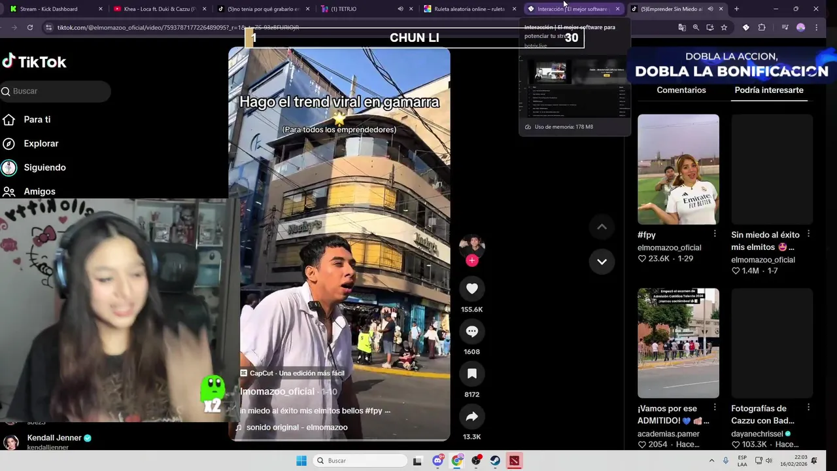This screenshot has width=837, height=471.
Task: Open the creator avatar beside the video
Action: (x=471, y=246)
